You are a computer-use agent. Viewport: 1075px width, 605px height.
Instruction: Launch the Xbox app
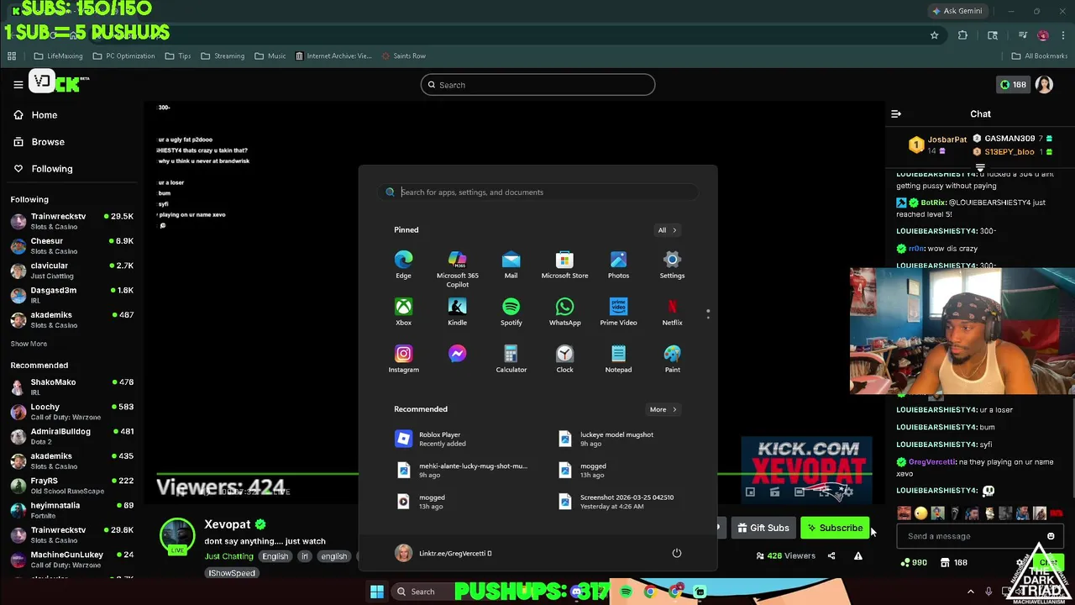click(403, 311)
